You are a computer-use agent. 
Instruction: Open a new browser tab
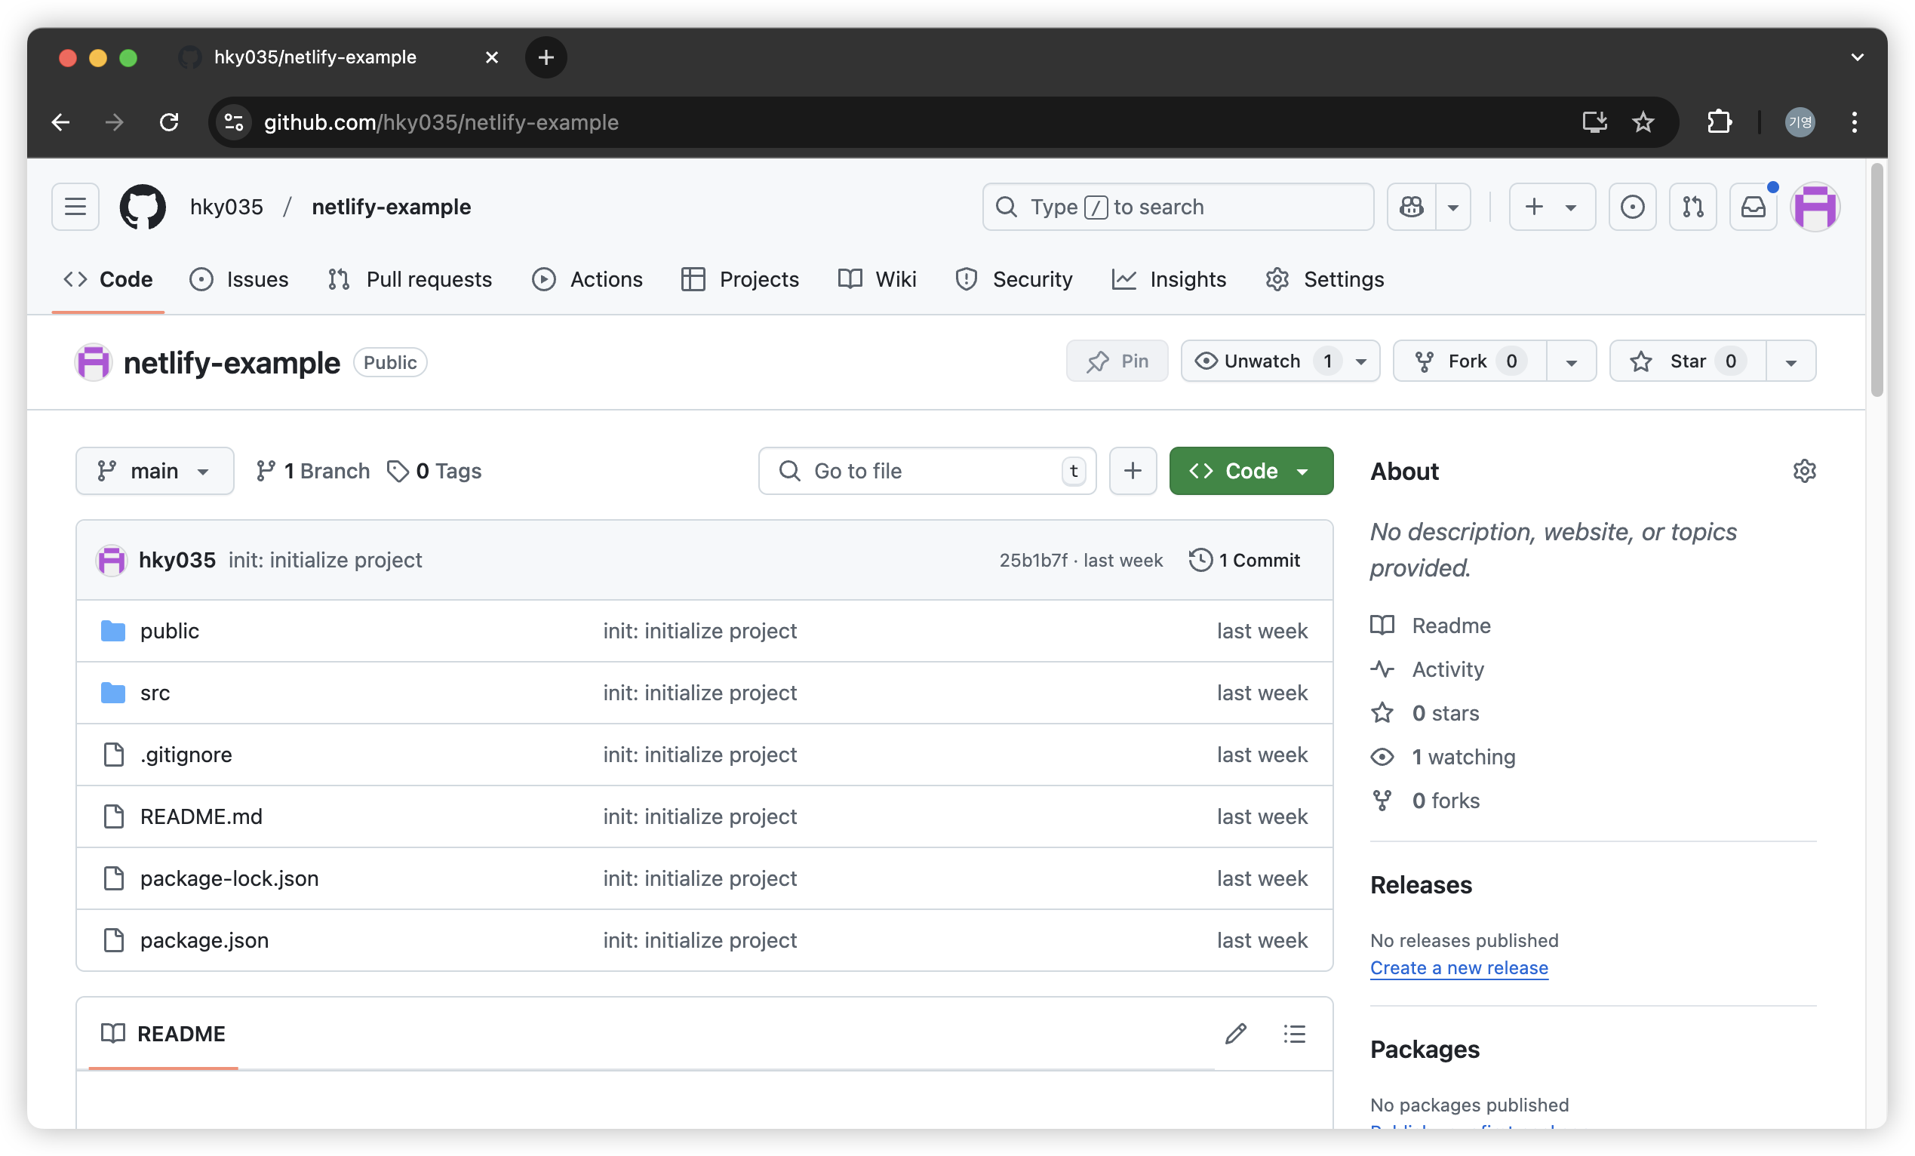coord(546,57)
